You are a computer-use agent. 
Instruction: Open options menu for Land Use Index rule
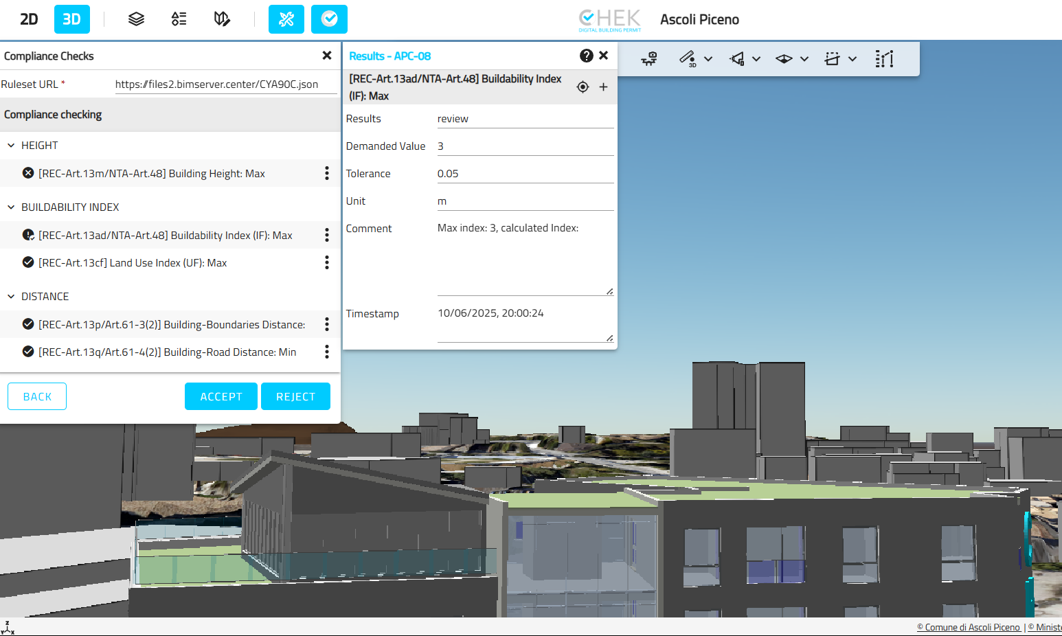tap(327, 262)
